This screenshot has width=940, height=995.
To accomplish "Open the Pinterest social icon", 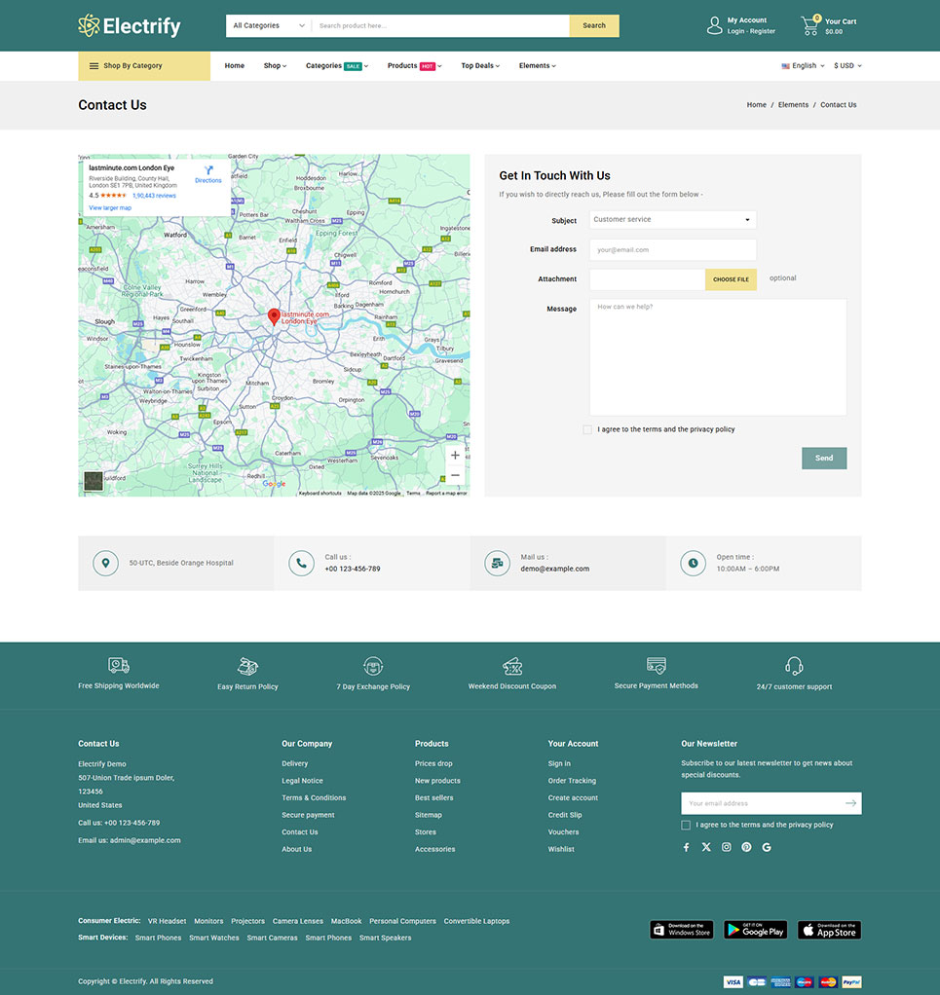I will click(x=746, y=847).
